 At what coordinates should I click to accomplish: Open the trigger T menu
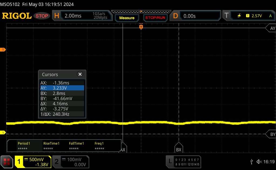226,15
